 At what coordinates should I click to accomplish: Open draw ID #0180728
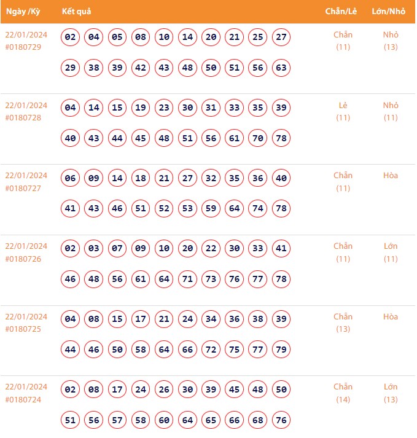coord(23,117)
